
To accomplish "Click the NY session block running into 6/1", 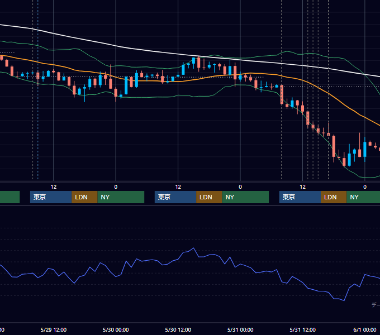I will 363,197.
